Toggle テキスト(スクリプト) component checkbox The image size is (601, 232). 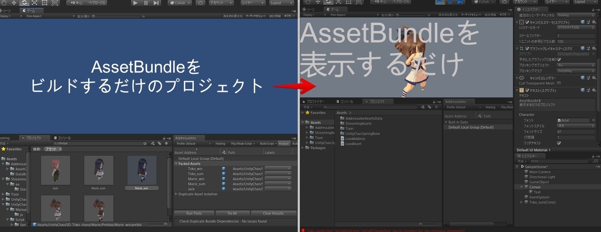point(527,90)
